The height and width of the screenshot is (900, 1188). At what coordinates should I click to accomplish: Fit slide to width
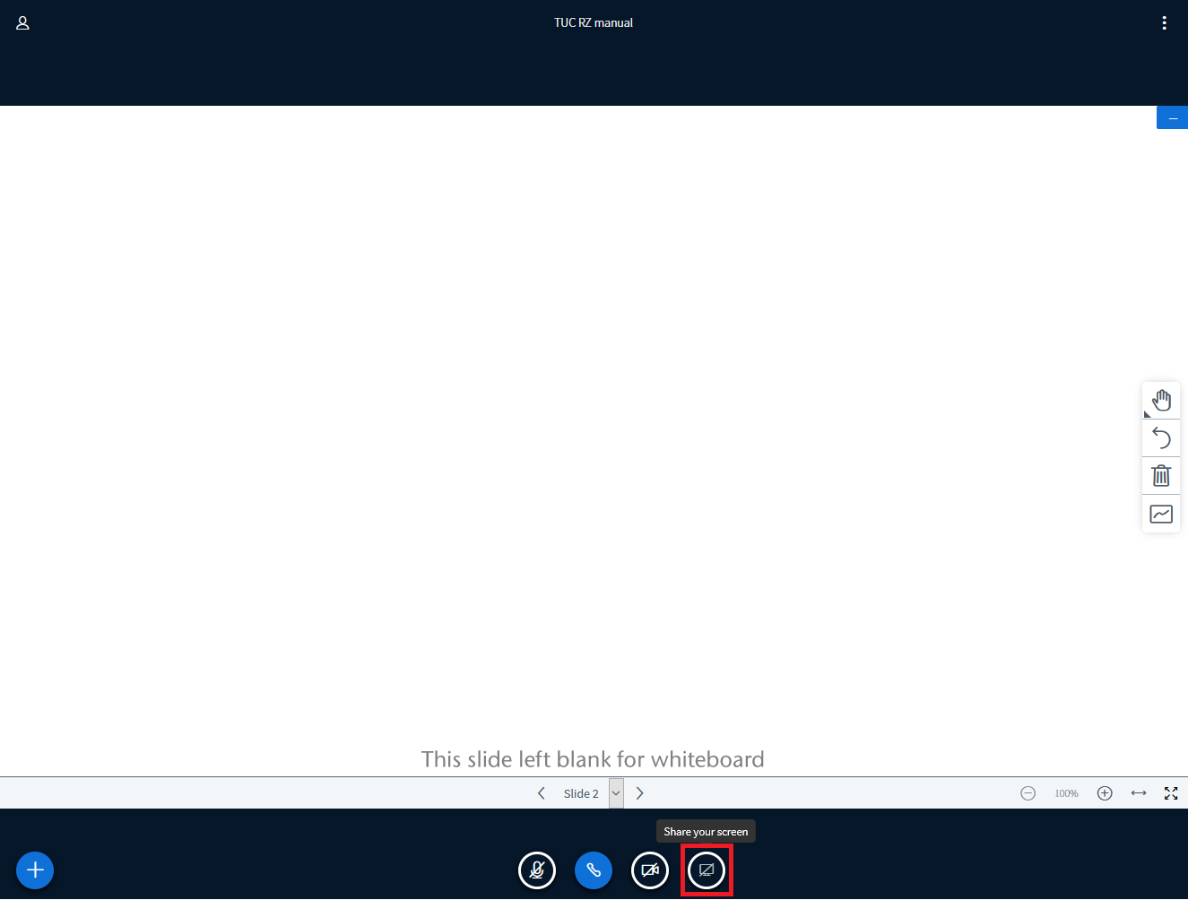click(1139, 793)
